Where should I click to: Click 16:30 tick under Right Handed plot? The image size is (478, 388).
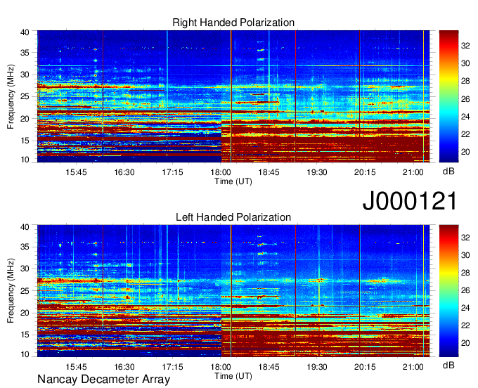(124, 172)
